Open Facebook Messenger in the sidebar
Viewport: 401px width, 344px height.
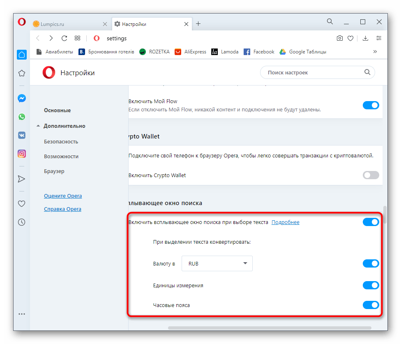(x=22, y=99)
